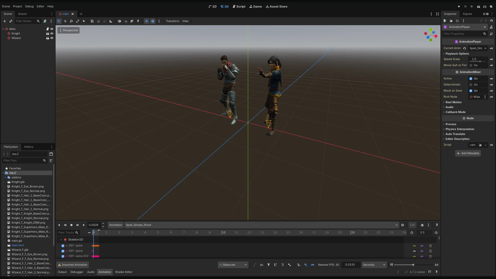Select the Rotate mode tool

click(71, 21)
